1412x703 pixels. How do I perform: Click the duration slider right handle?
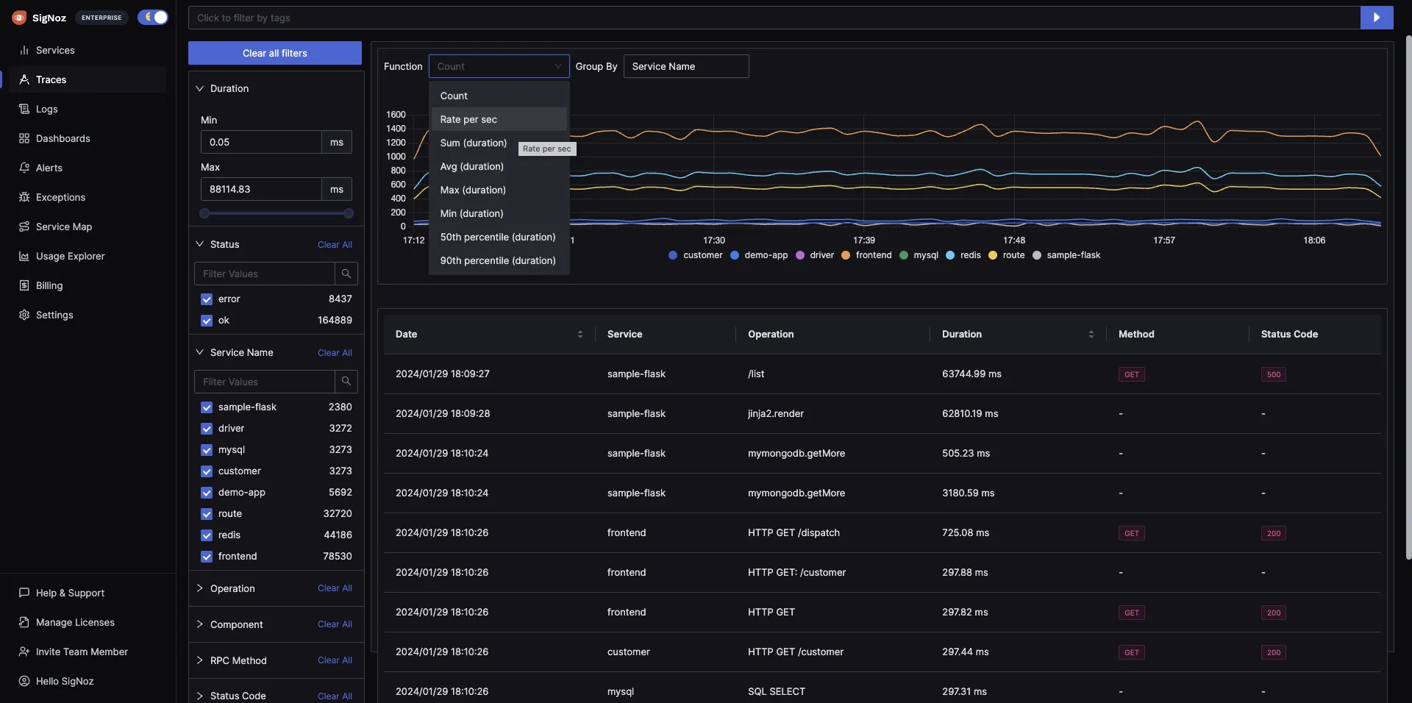(349, 213)
